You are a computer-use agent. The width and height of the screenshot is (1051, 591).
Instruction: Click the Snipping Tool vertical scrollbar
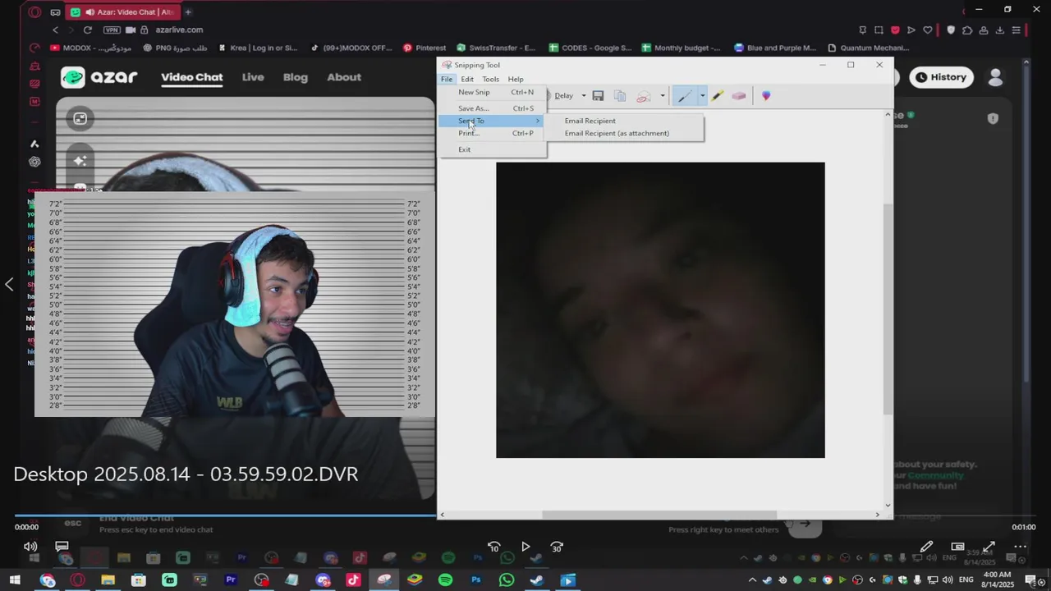pyautogui.click(x=888, y=308)
